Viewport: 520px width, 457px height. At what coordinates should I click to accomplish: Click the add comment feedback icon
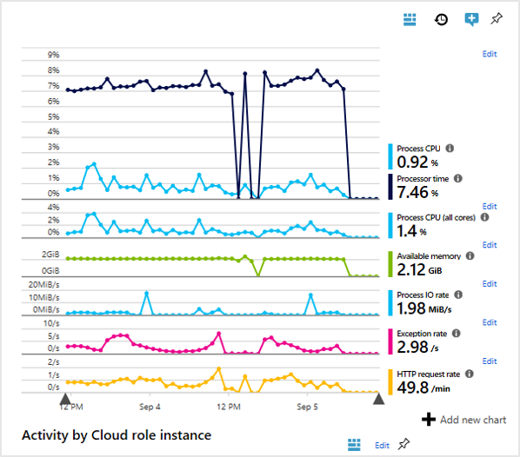tap(471, 20)
